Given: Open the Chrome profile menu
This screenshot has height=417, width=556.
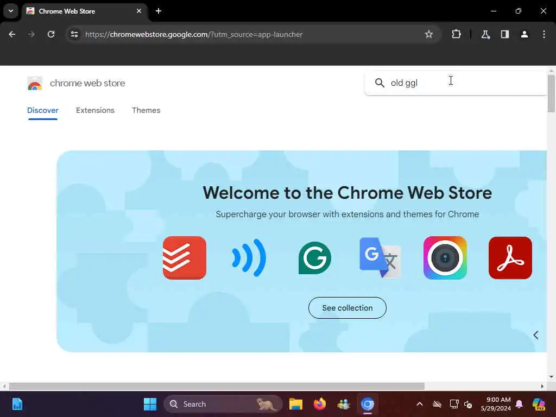Looking at the screenshot, I should 524,34.
